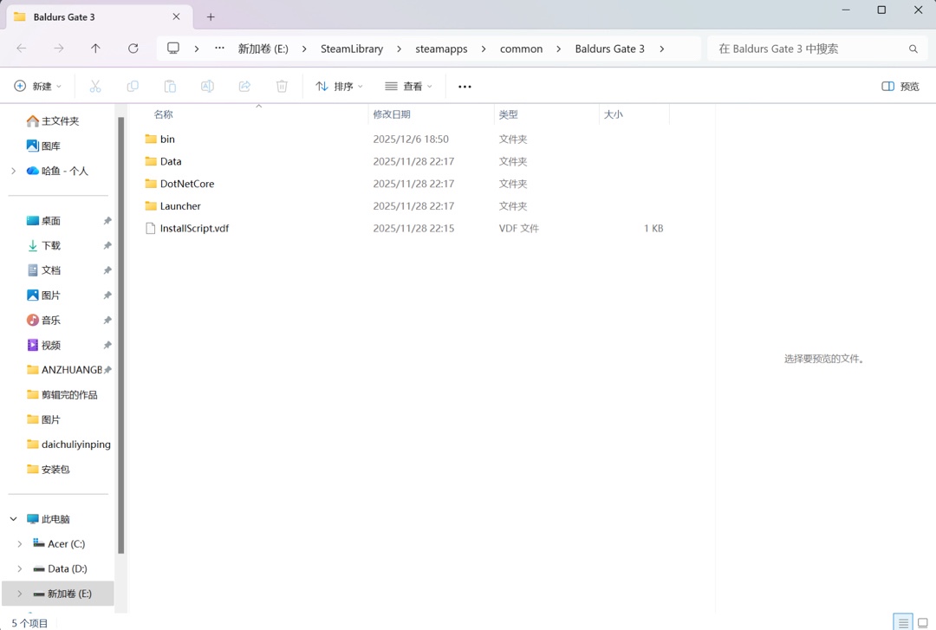Click common in the breadcrumb
This screenshot has height=630, width=936.
click(521, 49)
